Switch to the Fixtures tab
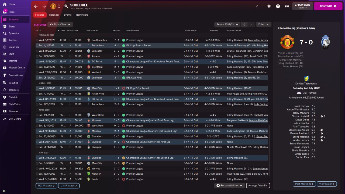 pos(40,15)
